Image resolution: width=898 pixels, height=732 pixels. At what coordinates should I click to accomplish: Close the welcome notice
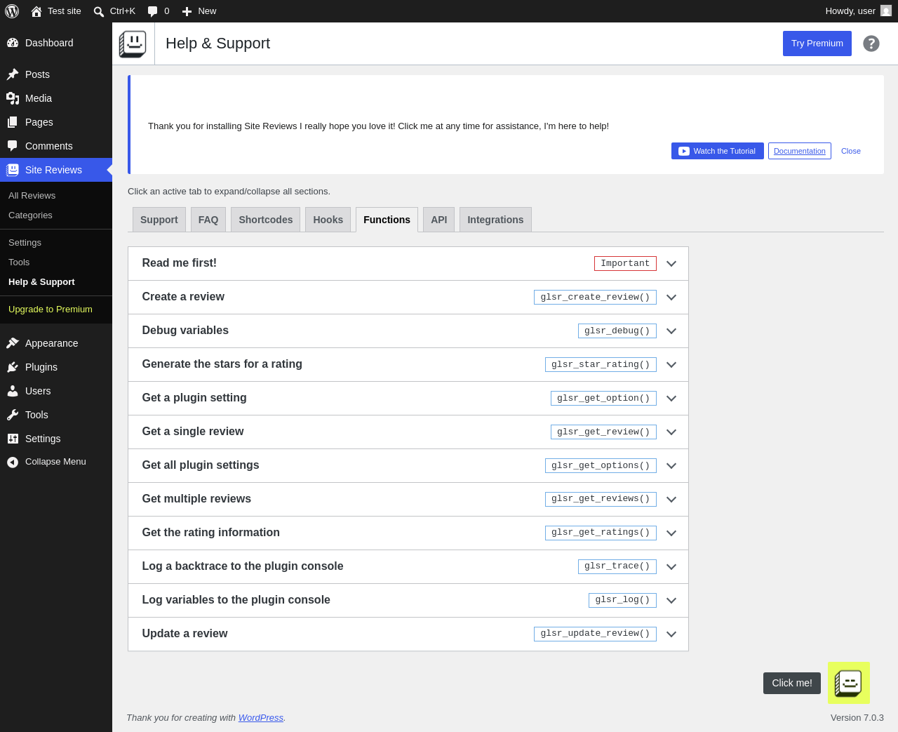851,151
